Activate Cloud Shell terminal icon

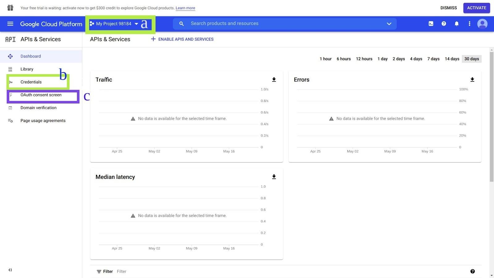pyautogui.click(x=431, y=24)
